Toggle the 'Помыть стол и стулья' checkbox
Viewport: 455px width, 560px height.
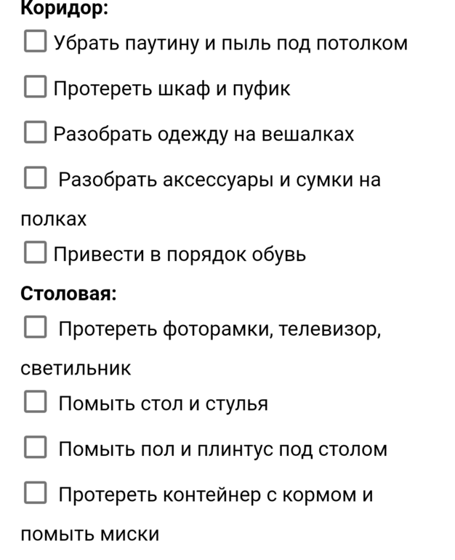(x=35, y=402)
